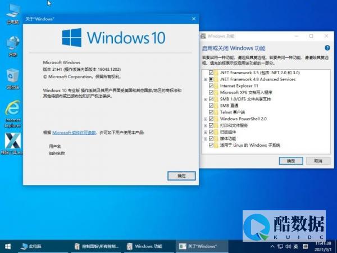This screenshot has height=253, width=337.
Task: Click the tray network icon
Action: click(280, 246)
